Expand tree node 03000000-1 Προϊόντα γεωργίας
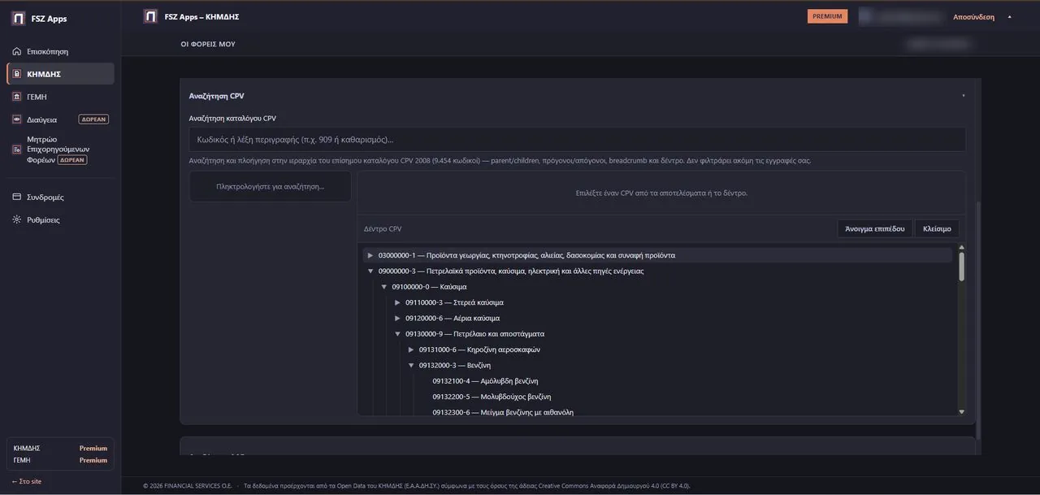This screenshot has height=495, width=1040. (x=370, y=255)
